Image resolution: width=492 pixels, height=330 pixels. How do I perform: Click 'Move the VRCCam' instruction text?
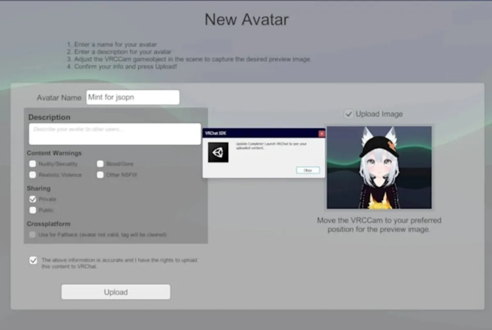click(379, 225)
